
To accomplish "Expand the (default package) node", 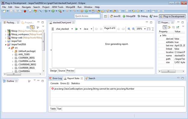I will point(13,51).
